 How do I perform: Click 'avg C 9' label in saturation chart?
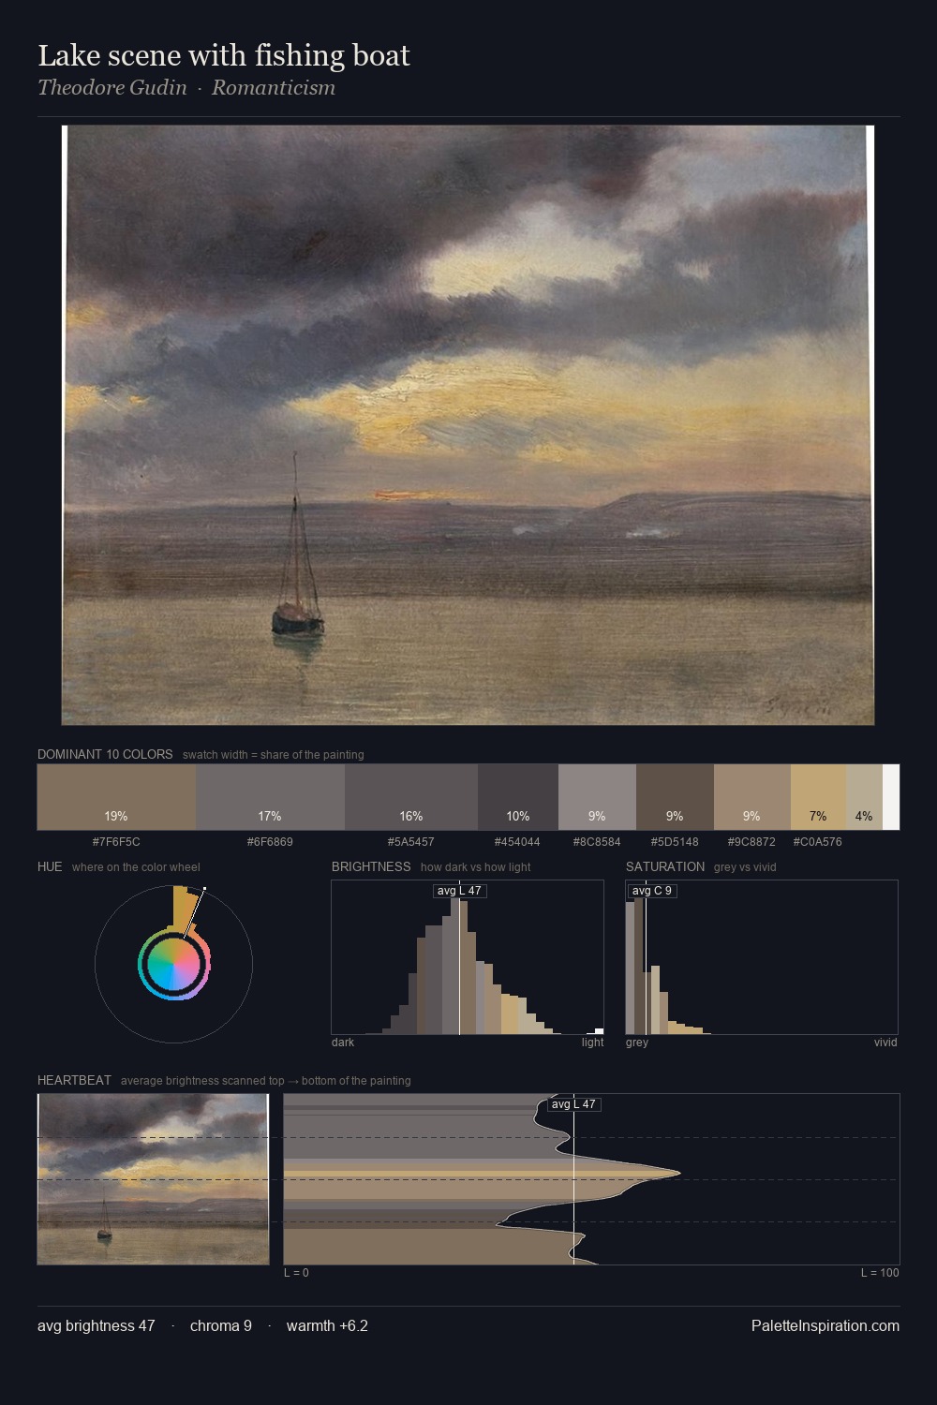tap(651, 891)
